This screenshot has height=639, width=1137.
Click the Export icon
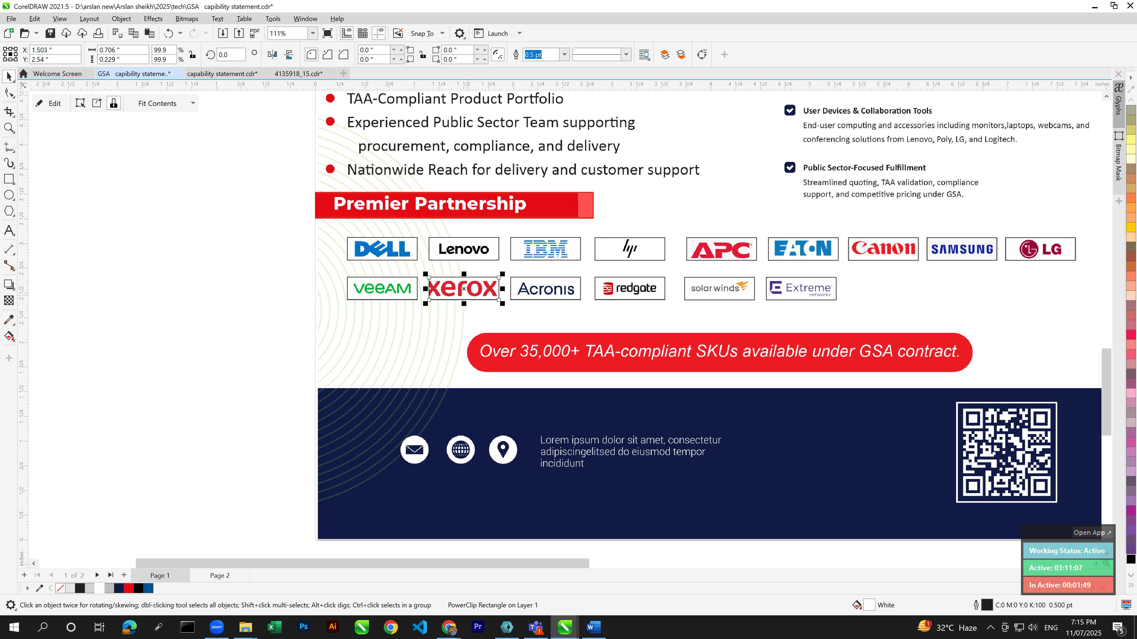[239, 33]
